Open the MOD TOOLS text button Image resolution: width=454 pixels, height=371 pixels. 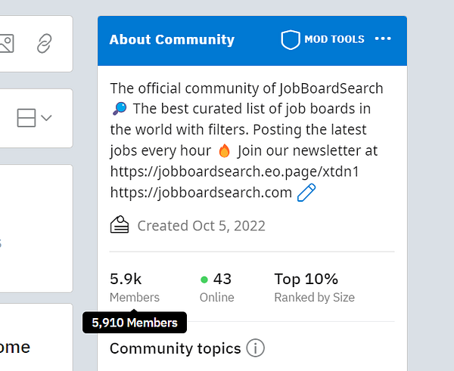pyautogui.click(x=334, y=39)
